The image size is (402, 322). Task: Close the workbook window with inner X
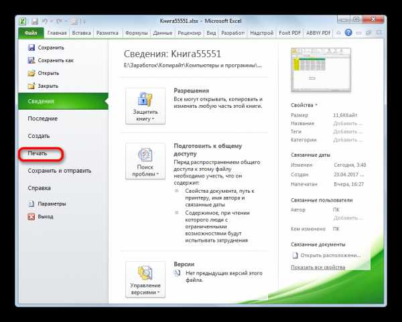pos(379,33)
